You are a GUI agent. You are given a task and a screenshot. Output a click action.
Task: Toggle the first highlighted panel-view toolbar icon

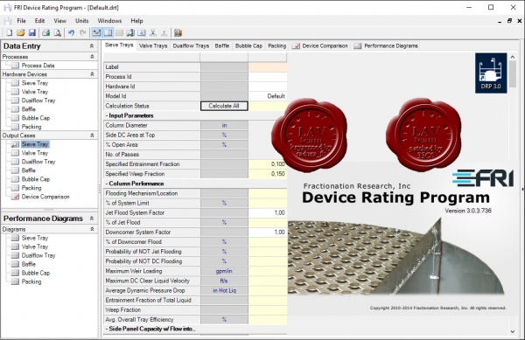point(97,32)
